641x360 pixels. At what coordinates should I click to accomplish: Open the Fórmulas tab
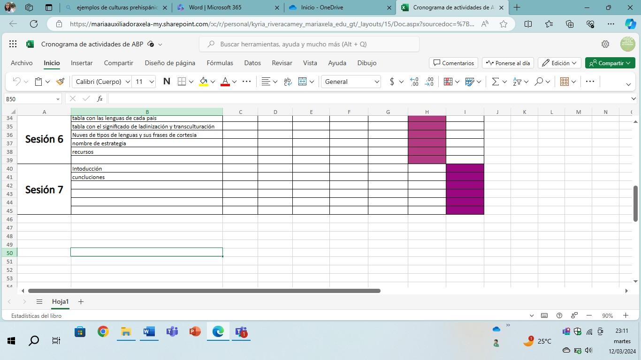pos(220,63)
